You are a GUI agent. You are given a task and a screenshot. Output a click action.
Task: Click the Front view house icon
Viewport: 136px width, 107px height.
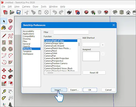(x=128, y=12)
